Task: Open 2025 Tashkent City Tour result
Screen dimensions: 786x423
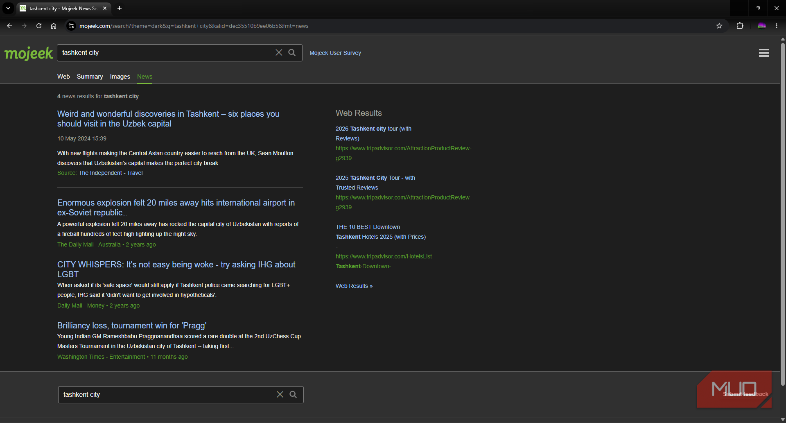Action: (375, 183)
